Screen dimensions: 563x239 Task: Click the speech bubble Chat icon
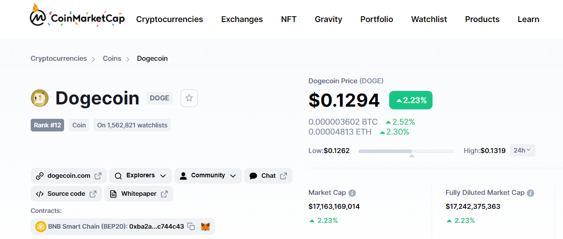coord(253,176)
